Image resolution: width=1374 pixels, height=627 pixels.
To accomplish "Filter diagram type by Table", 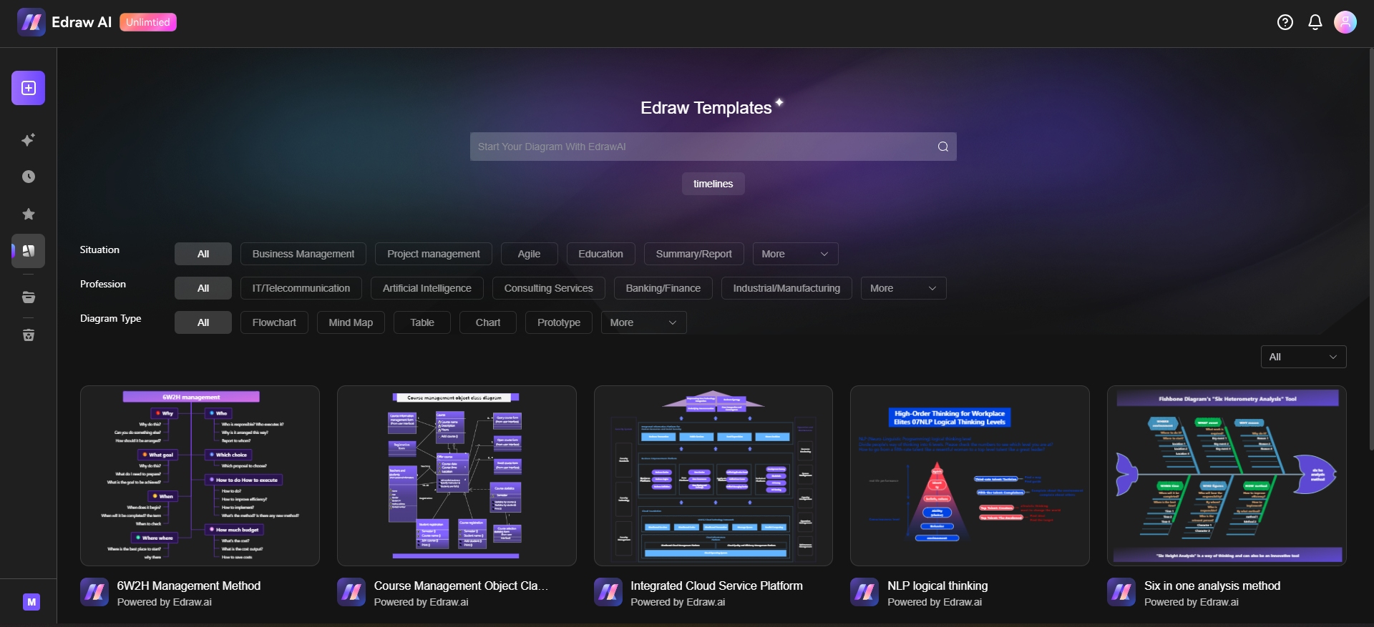I will tap(422, 322).
